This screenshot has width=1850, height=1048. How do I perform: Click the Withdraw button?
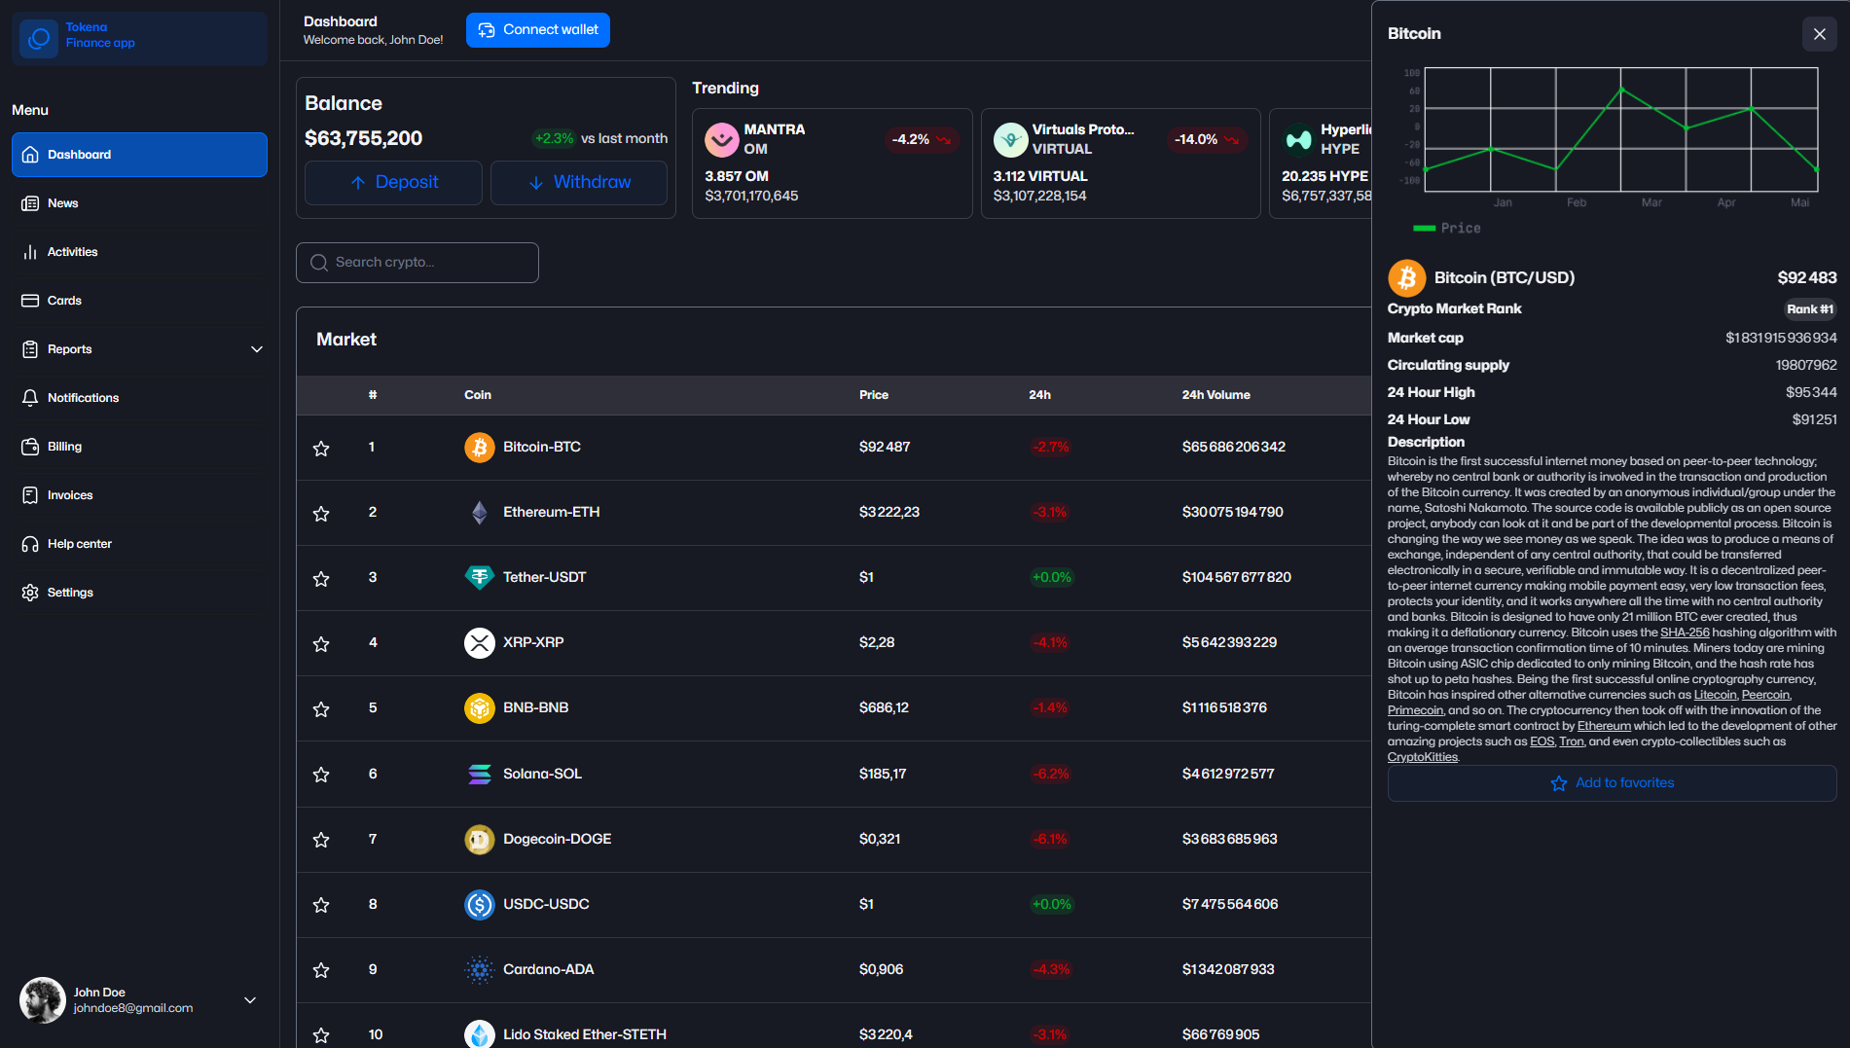click(x=579, y=183)
